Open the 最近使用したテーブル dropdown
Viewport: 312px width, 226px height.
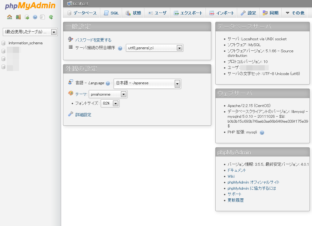(x=30, y=32)
